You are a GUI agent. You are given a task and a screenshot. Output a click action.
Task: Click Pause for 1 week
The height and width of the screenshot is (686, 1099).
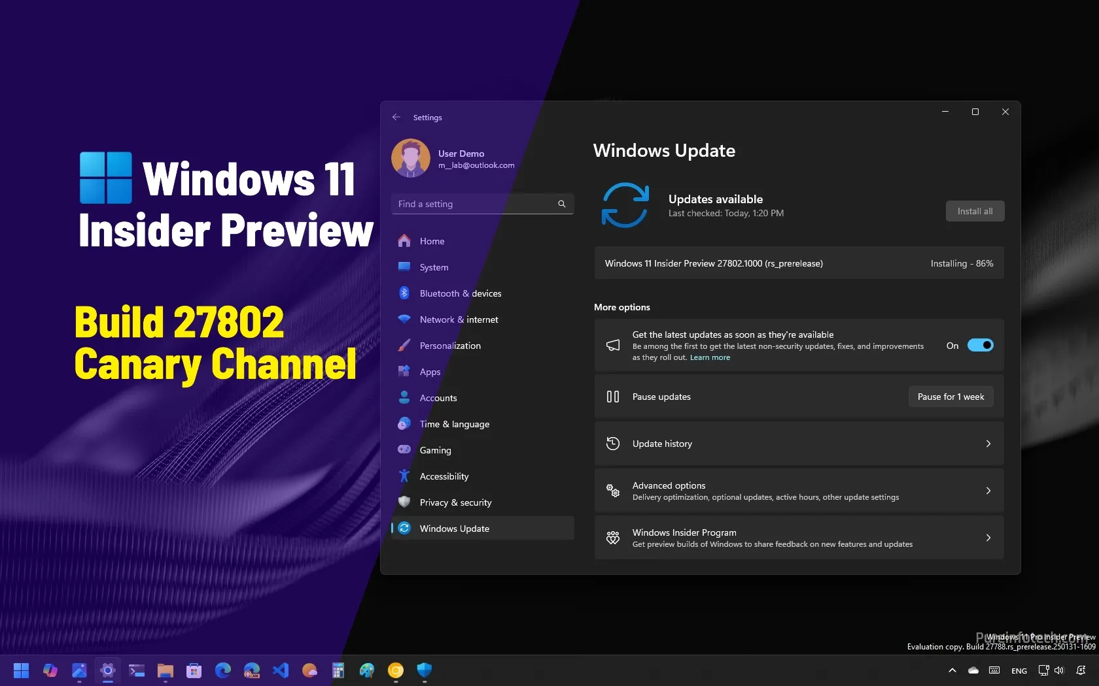[x=950, y=397]
